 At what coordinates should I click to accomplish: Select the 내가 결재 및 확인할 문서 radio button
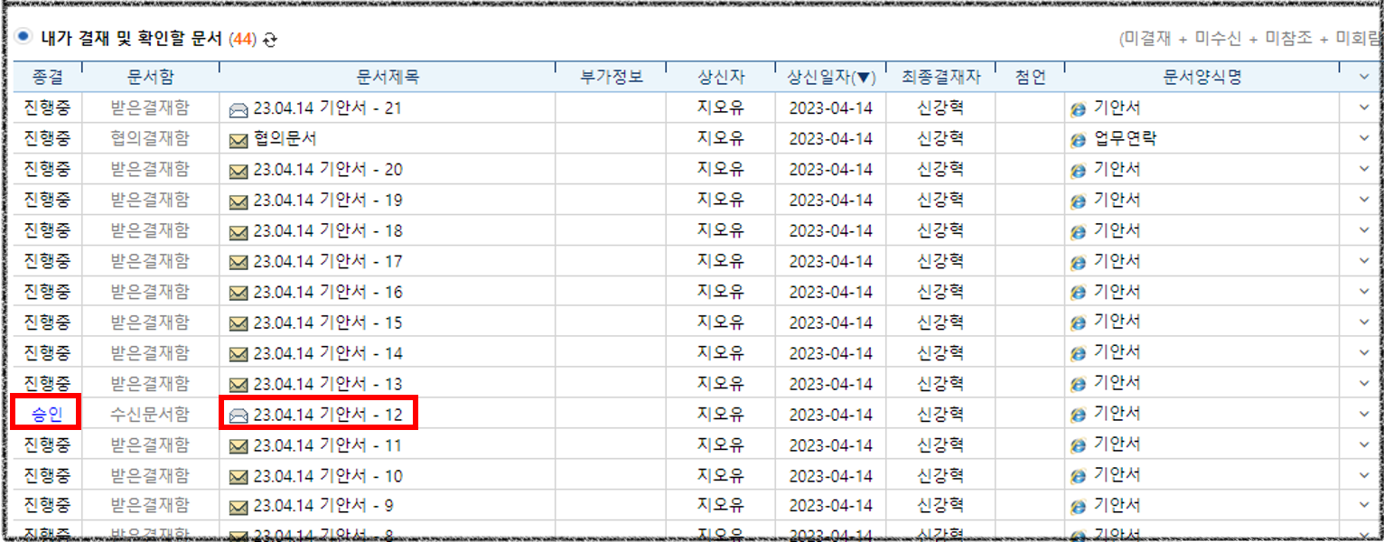[23, 37]
